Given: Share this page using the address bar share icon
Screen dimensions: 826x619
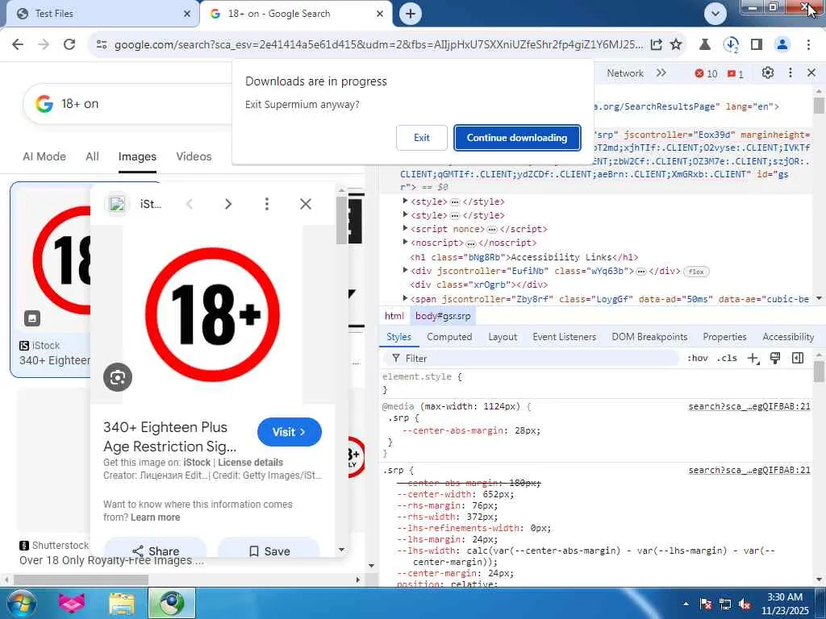Looking at the screenshot, I should tap(656, 45).
